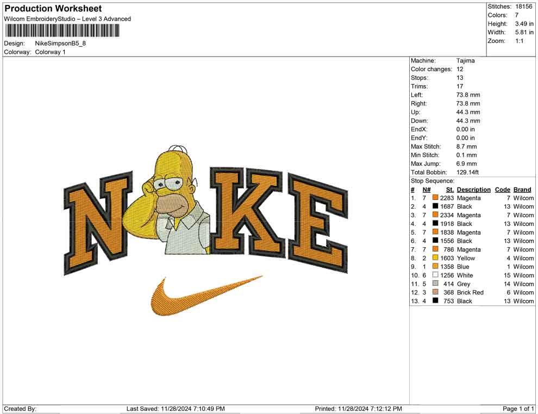The height and width of the screenshot is (414, 538).
Task: Select the yellow swatch for 1603 Yellow
Action: [x=435, y=258]
